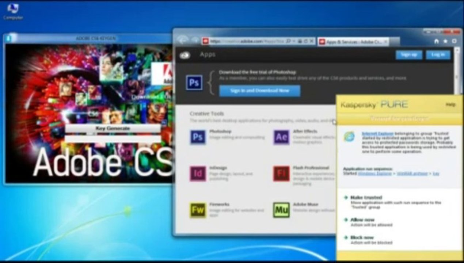Click the 'WinRAR archiver' run sequence link
The height and width of the screenshot is (263, 464).
click(x=412, y=174)
